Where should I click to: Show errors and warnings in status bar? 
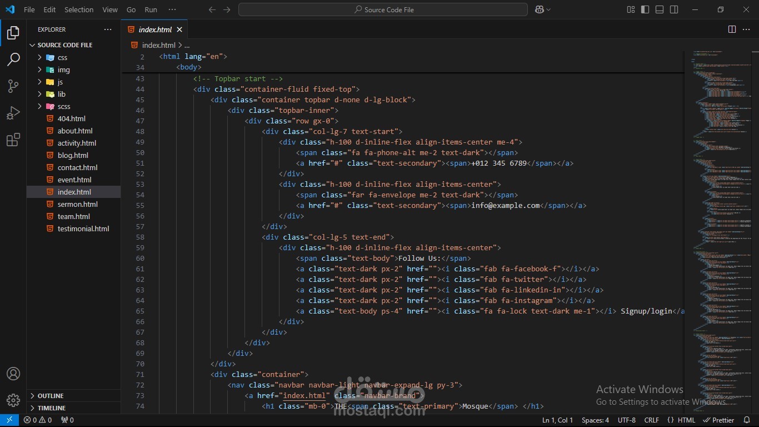pos(38,420)
